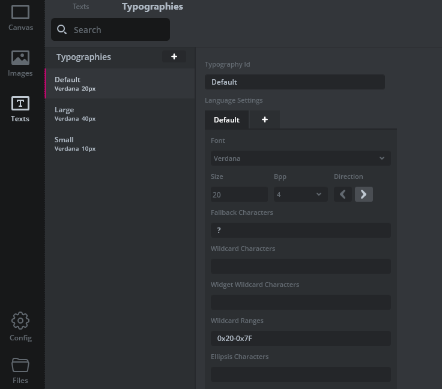Add a new typography with plus button
This screenshot has height=389, width=442.
click(x=174, y=56)
